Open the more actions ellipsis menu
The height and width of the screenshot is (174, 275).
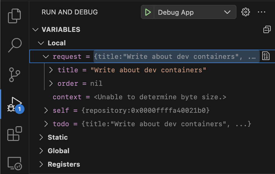click(x=262, y=12)
